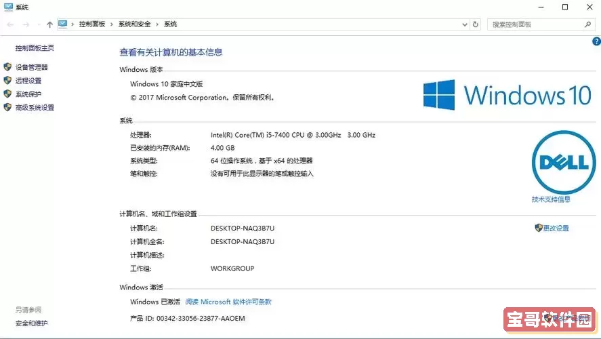Click the search magnifier icon
601x339 pixels.
(587, 24)
